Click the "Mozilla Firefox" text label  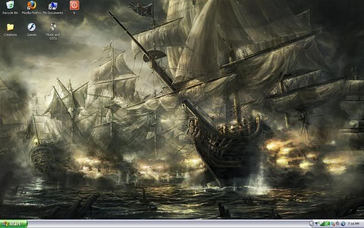(x=31, y=13)
